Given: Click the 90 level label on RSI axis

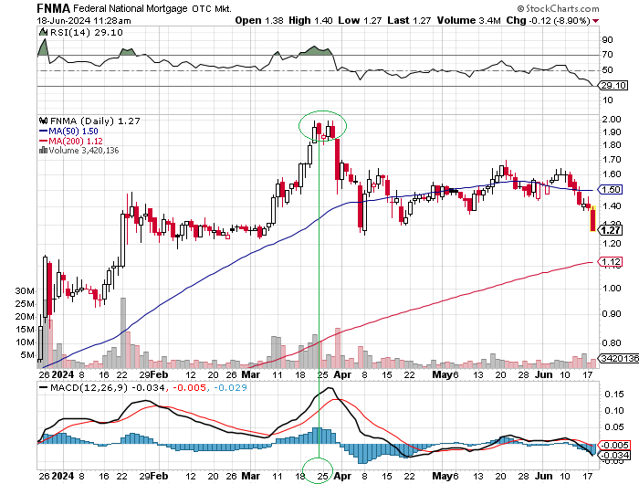Looking at the screenshot, I should tap(607, 39).
